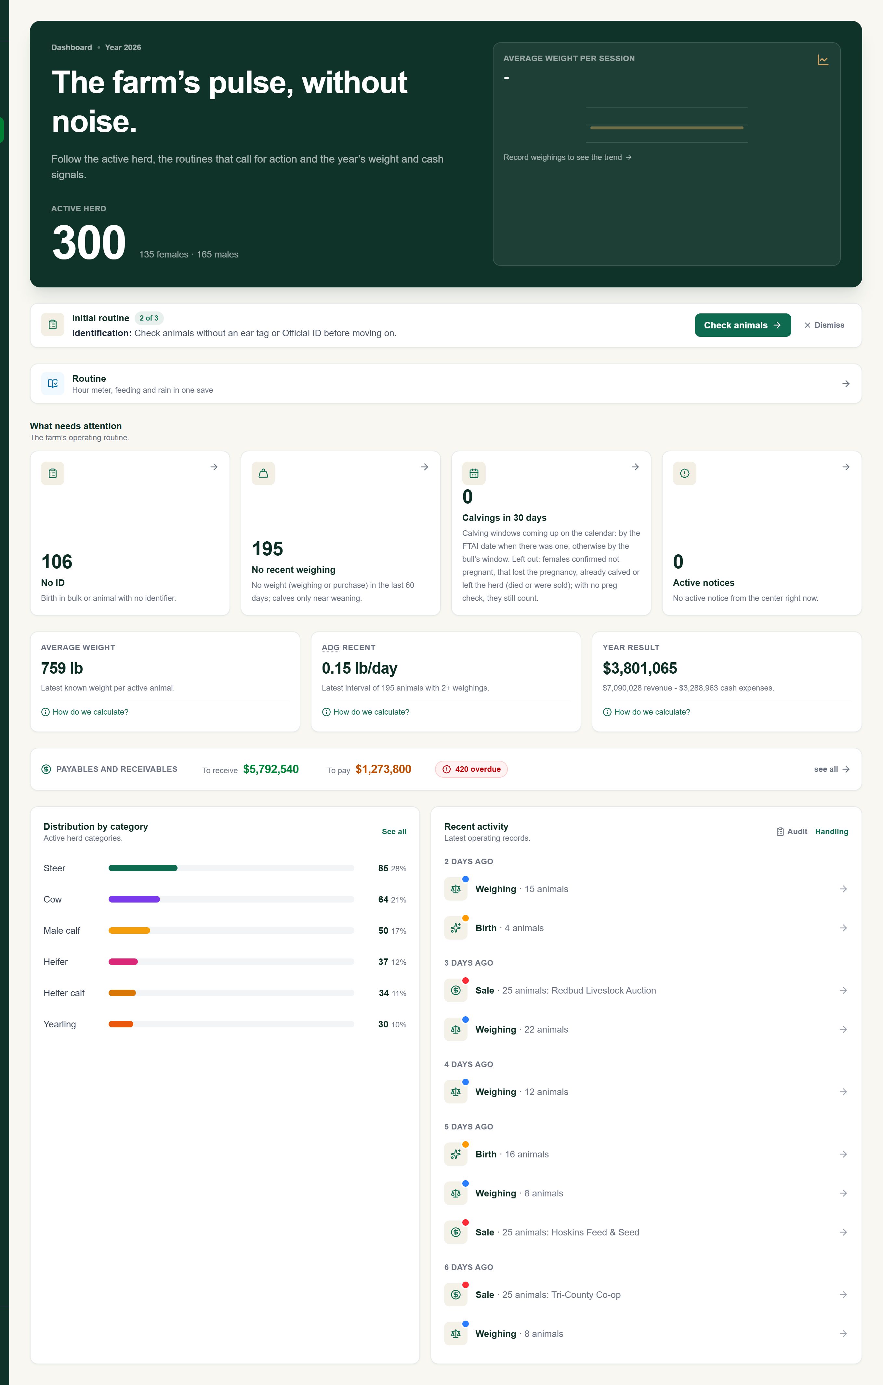Open the No ID card arrow

pyautogui.click(x=213, y=467)
